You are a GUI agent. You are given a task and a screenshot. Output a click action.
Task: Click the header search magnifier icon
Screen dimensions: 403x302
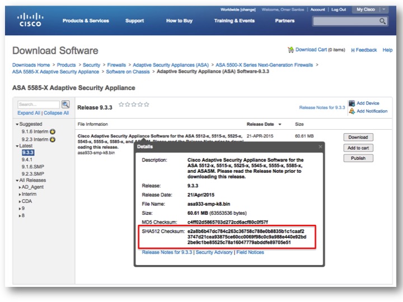382,21
